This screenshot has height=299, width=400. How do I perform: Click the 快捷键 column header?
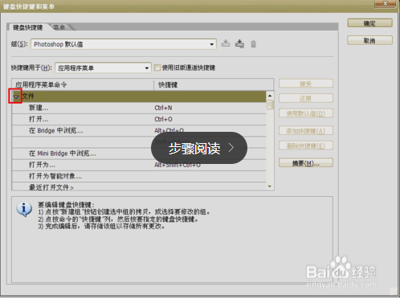(214, 84)
